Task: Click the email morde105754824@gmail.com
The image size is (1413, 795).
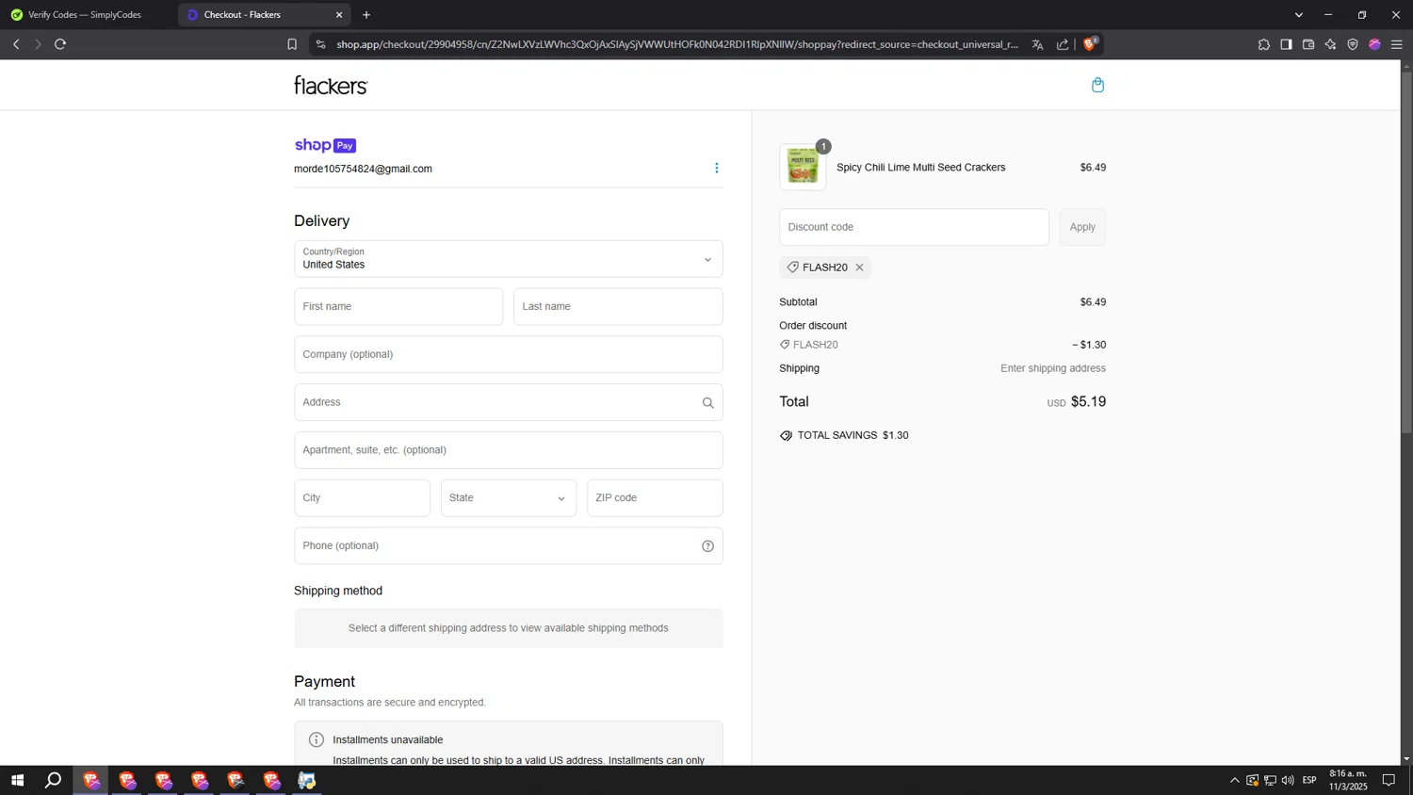Action: (363, 170)
